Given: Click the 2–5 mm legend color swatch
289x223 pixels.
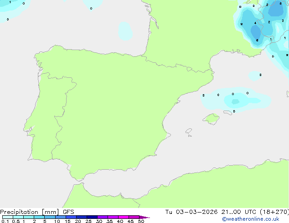Looking at the screenshot, I should click(39, 217).
